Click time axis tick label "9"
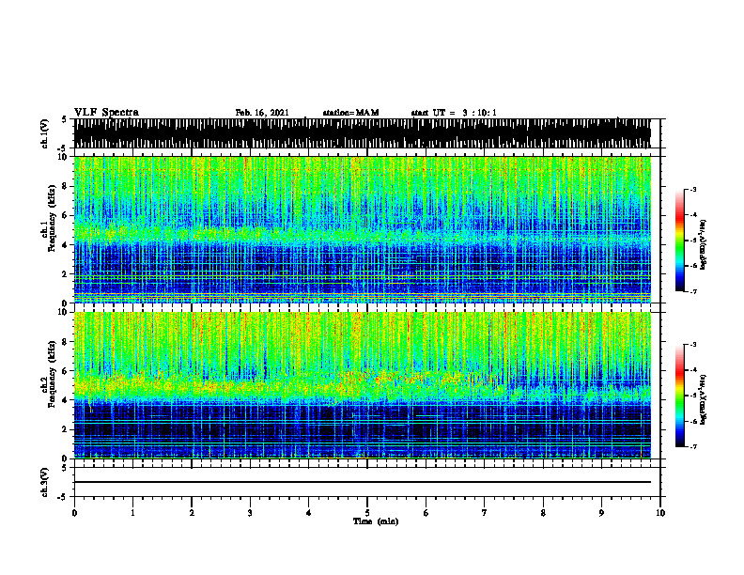 [x=601, y=513]
